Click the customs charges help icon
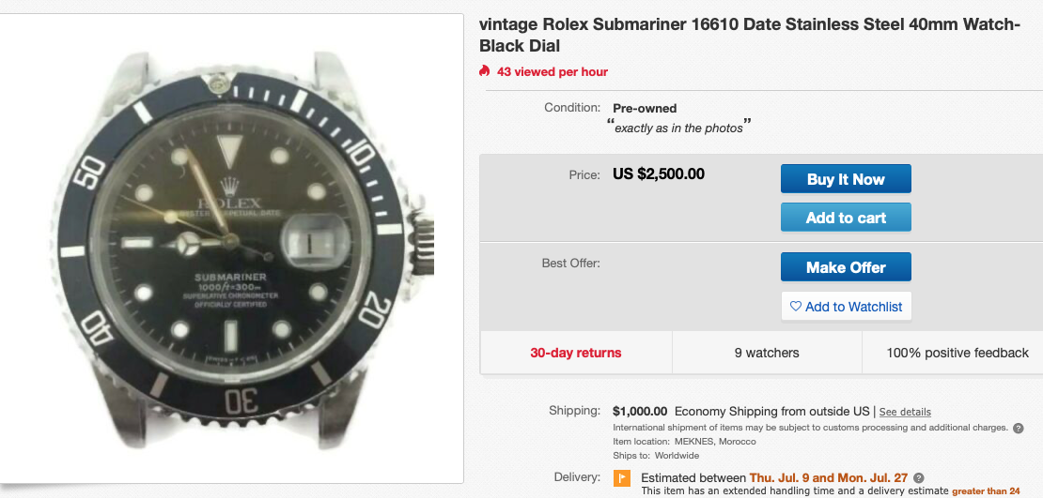Image resolution: width=1043 pixels, height=498 pixels. [1018, 428]
